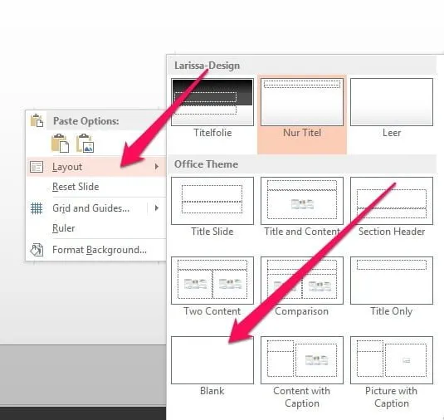
Task: Apply the Title Slide layout
Action: (x=212, y=207)
